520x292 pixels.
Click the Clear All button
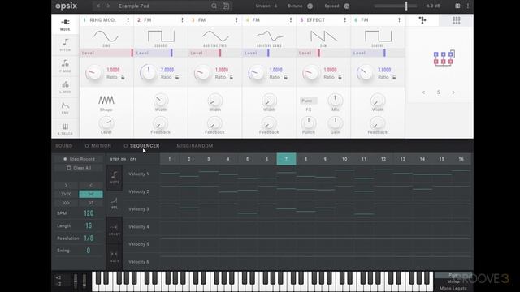(79, 168)
